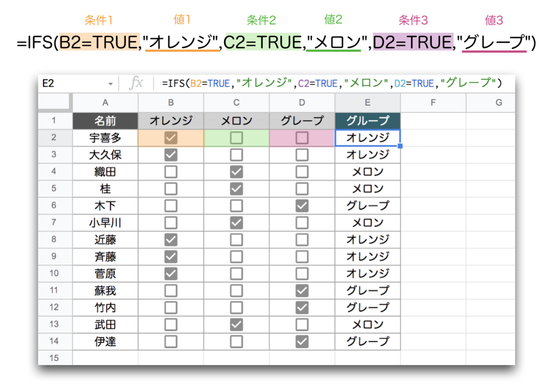Click the グレープ header cell in D1
551x385 pixels.
point(302,121)
